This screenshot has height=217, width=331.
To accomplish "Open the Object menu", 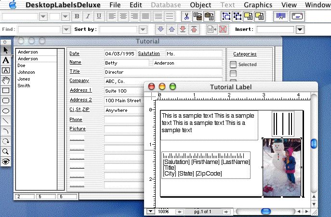I will [x=200, y=5].
